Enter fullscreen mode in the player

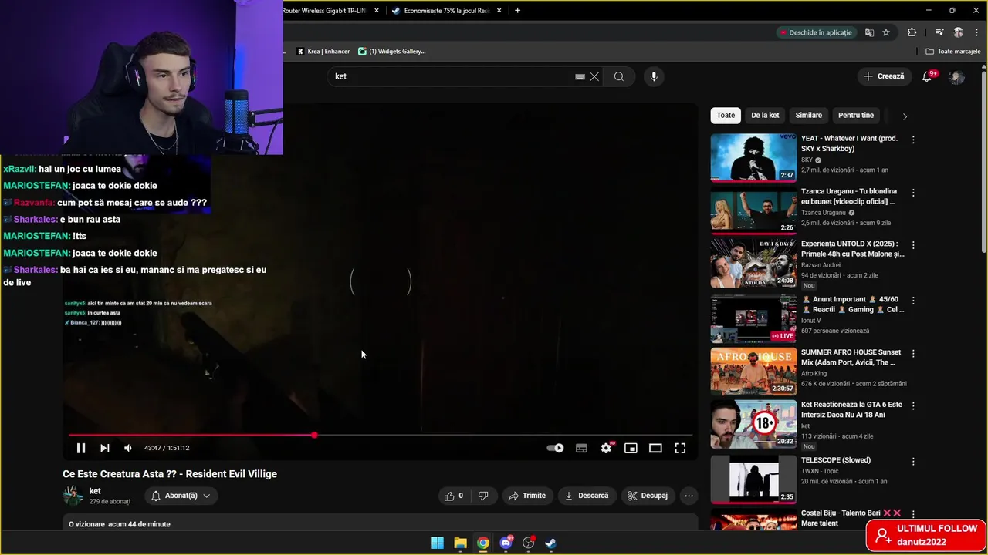[680, 448]
